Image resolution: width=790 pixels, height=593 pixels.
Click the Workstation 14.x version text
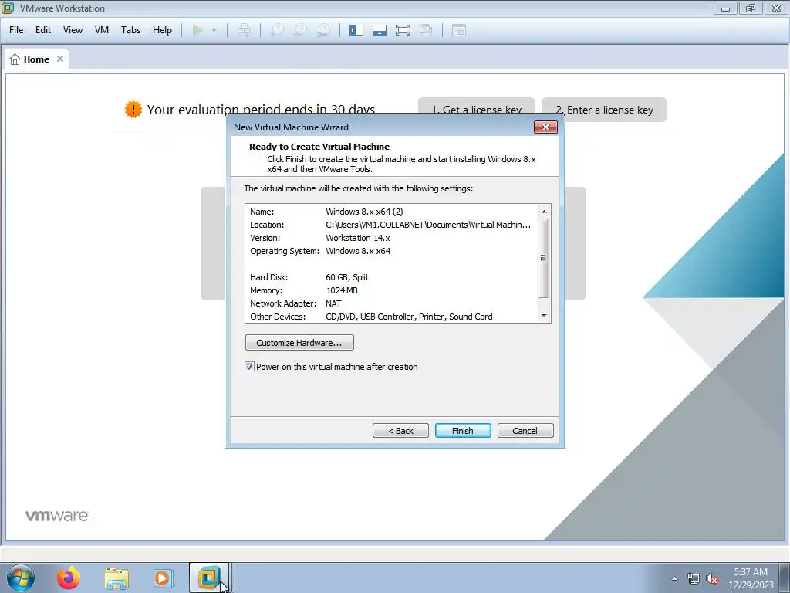358,238
